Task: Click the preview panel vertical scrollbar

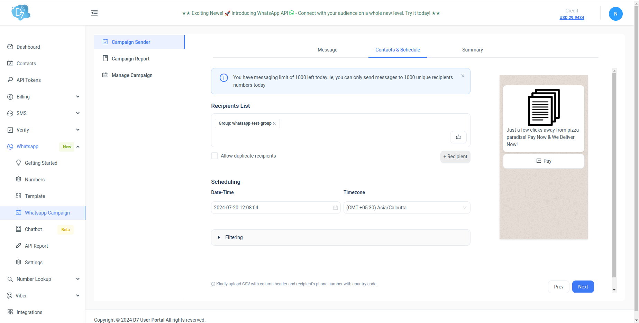Action: click(614, 173)
